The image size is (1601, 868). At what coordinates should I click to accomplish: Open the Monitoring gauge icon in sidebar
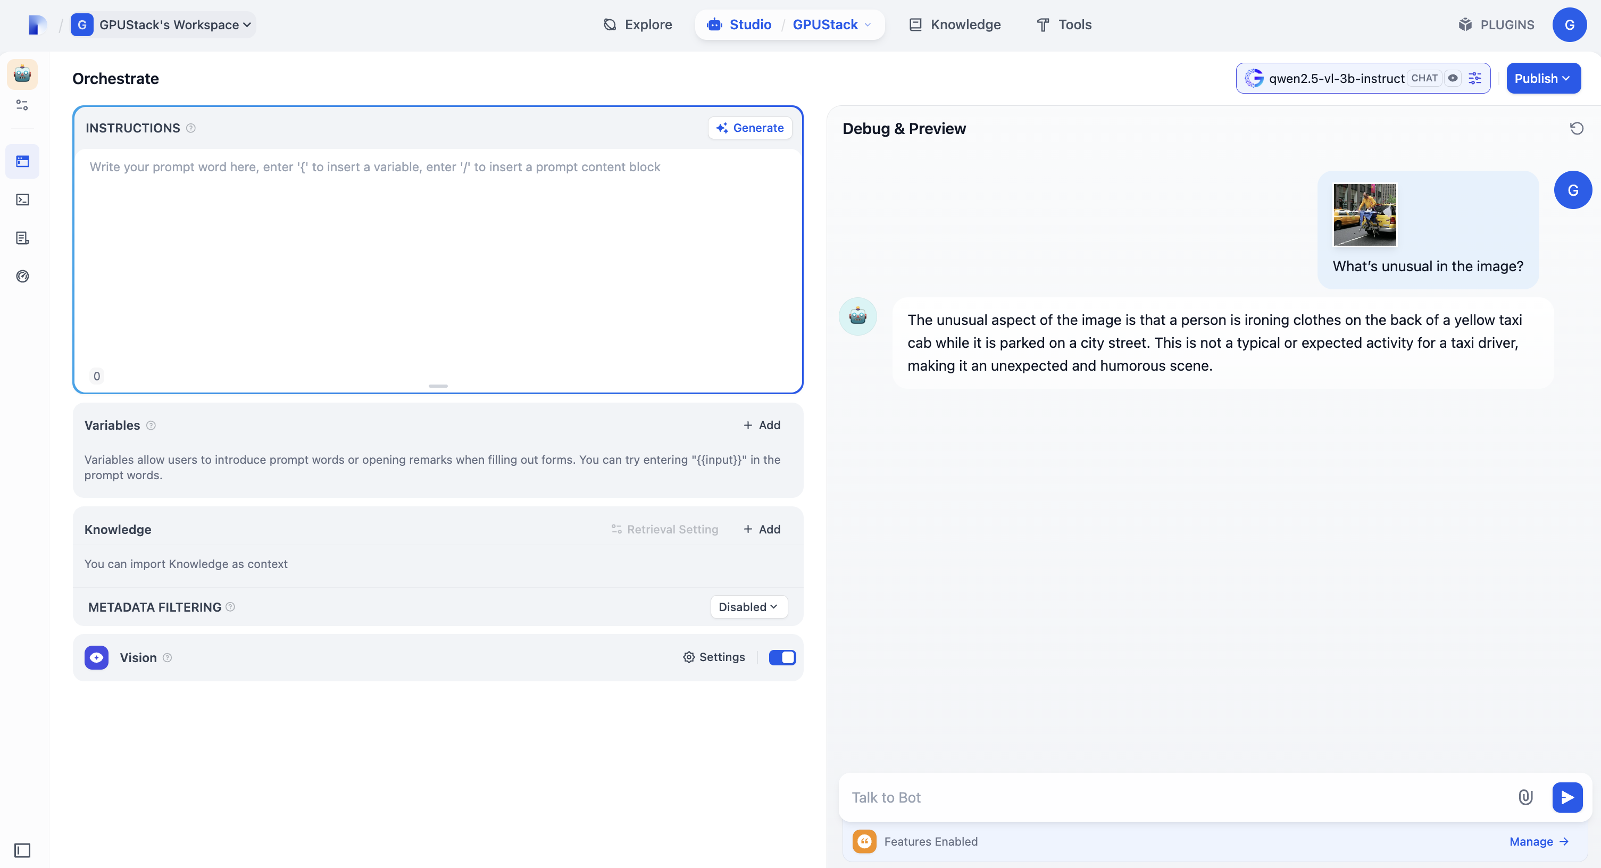point(22,277)
